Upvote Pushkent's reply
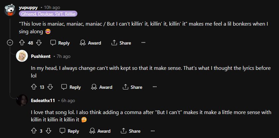This screenshot has width=279, height=138. (34, 87)
